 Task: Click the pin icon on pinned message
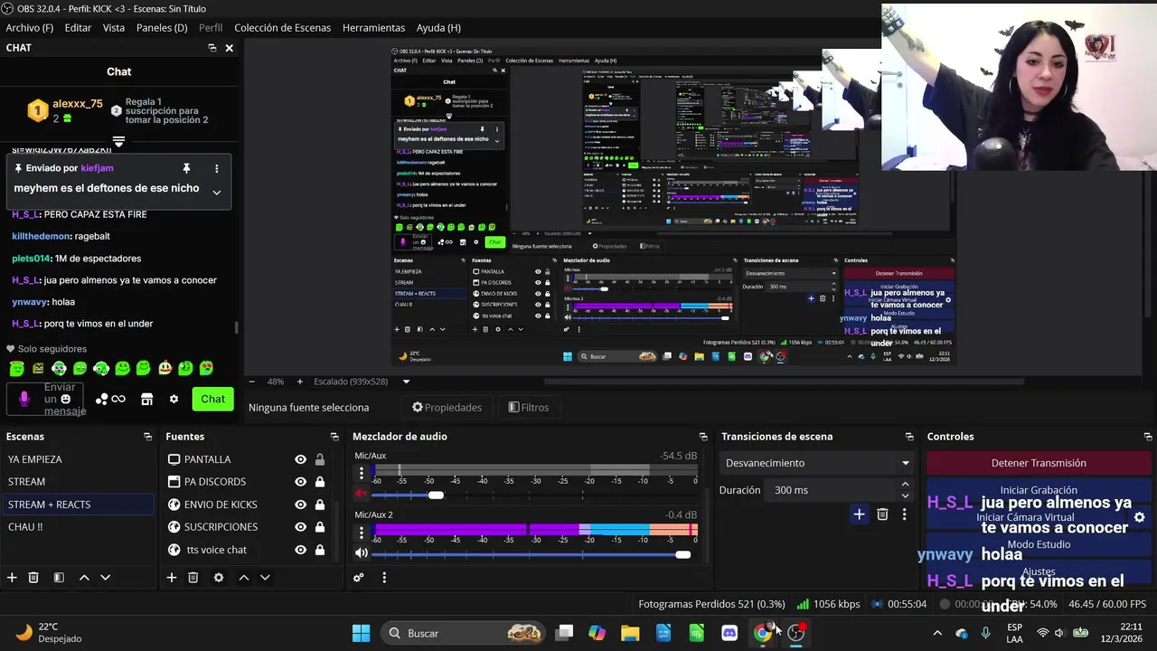pos(186,168)
